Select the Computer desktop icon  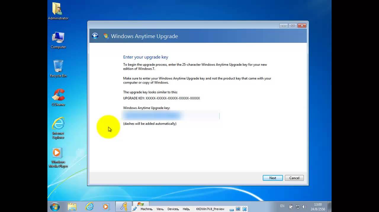pyautogui.click(x=58, y=40)
